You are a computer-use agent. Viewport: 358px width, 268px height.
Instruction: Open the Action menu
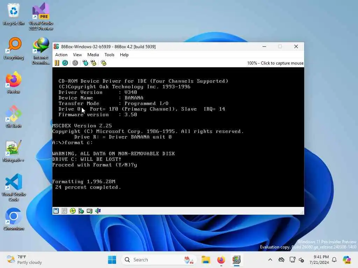point(61,55)
